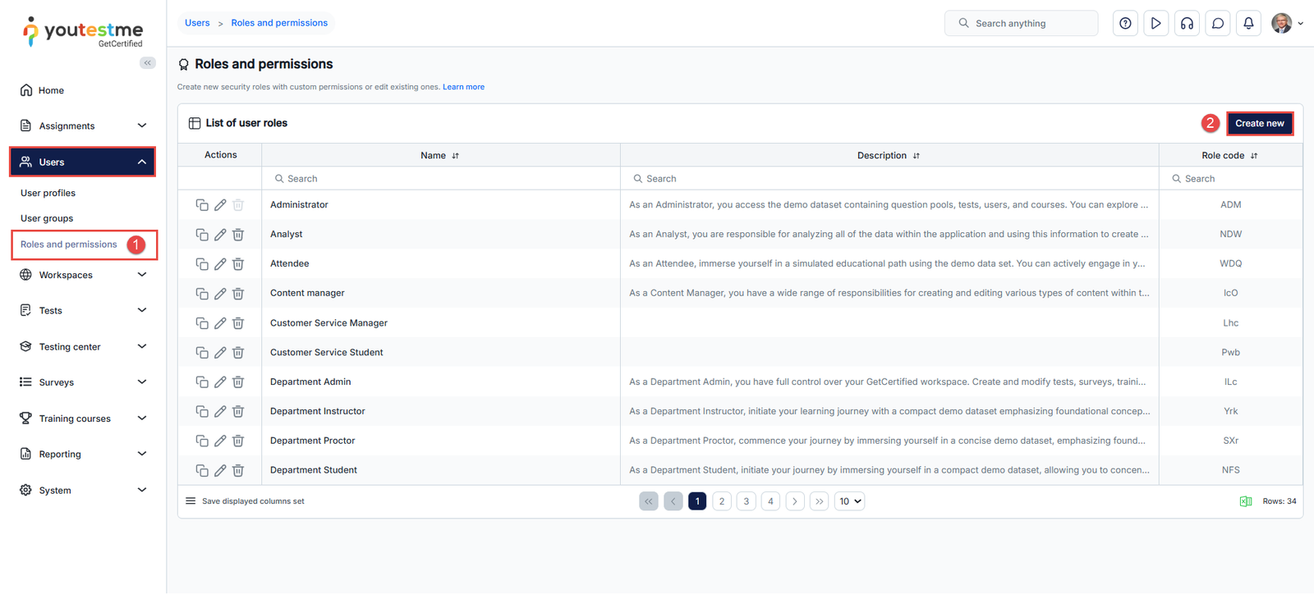This screenshot has height=594, width=1314.
Task: Open the notifications bell icon
Action: tap(1248, 24)
